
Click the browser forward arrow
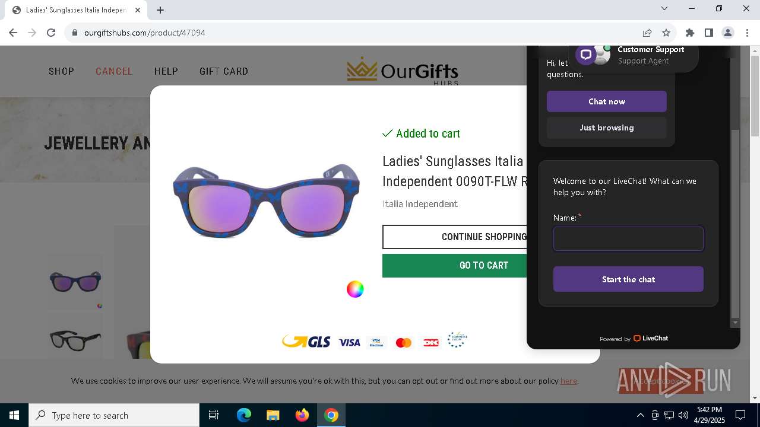tap(32, 33)
